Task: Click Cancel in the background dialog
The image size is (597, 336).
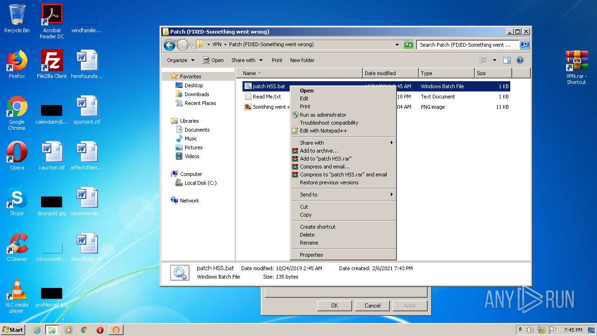Action: 372,306
